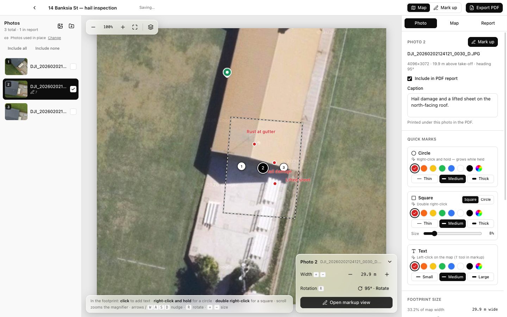This screenshot has width=507, height=317.
Task: Click the Square Size slider handle
Action: click(x=434, y=234)
